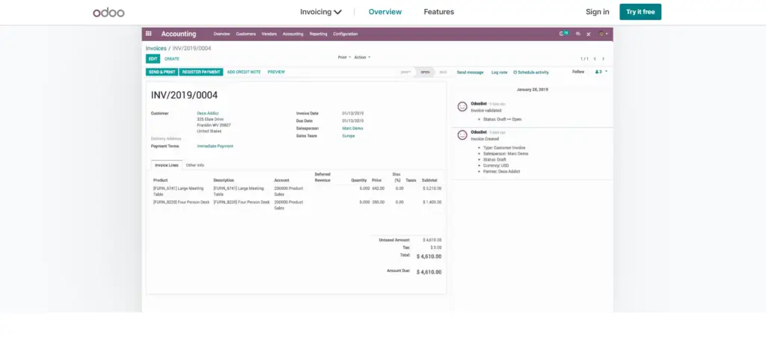The image size is (766, 355).
Task: Click the user avatar in top bar
Action: point(603,34)
